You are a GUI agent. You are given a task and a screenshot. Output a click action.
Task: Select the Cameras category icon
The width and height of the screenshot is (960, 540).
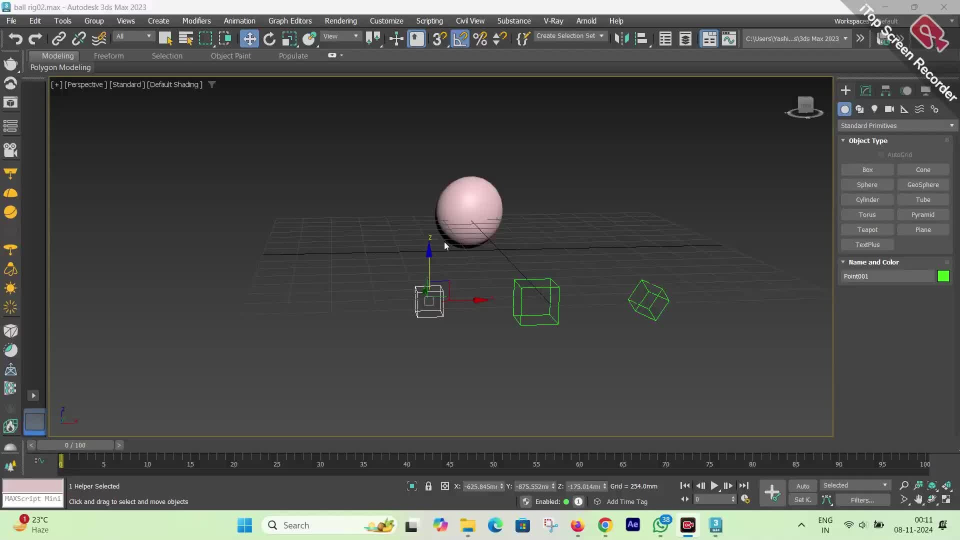tap(890, 109)
